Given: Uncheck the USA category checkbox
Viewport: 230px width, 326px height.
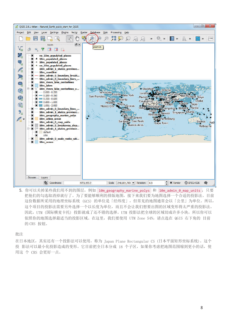Looking at the screenshot, I should pyautogui.click(x=36, y=135).
